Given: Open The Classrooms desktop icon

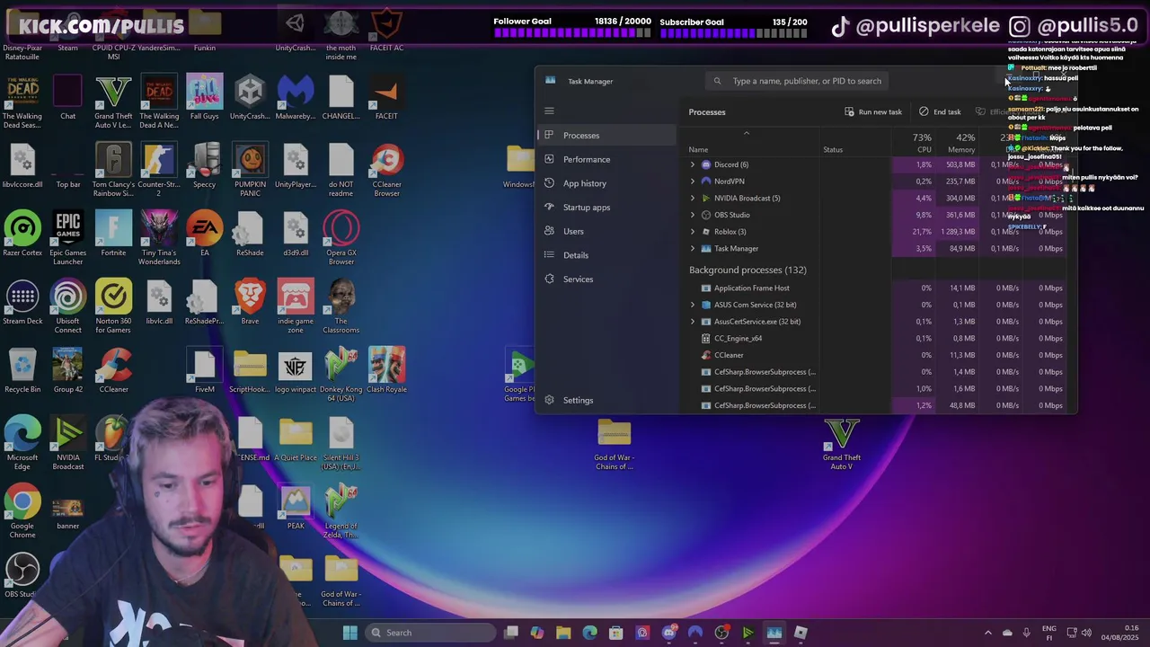Looking at the screenshot, I should (341, 307).
